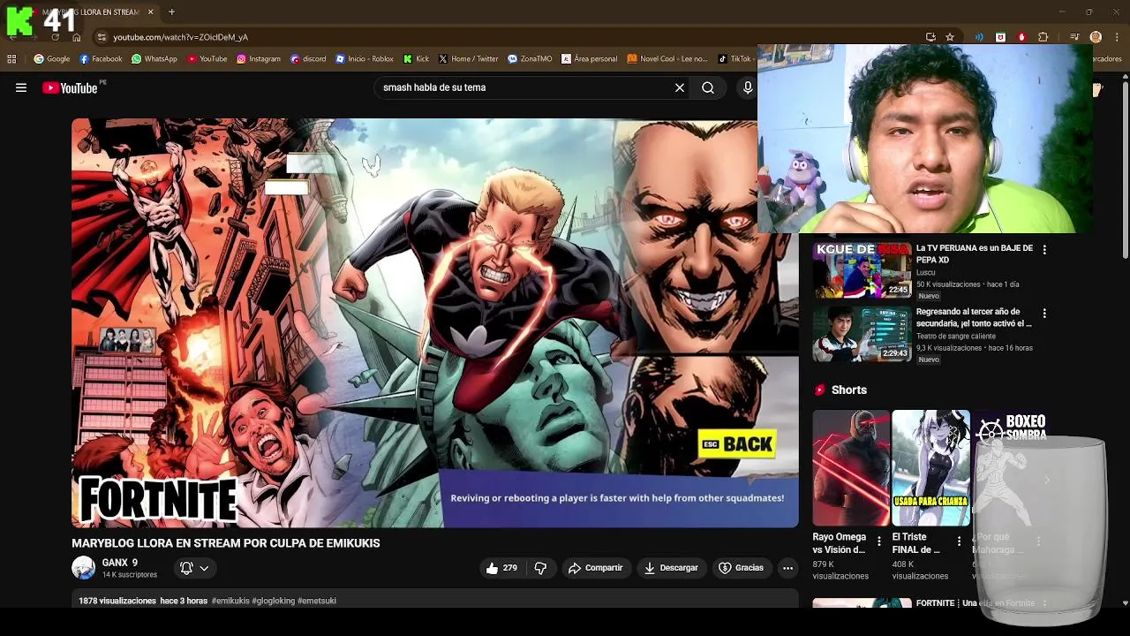Open the Google bookmark
The image size is (1130, 636).
click(x=52, y=59)
